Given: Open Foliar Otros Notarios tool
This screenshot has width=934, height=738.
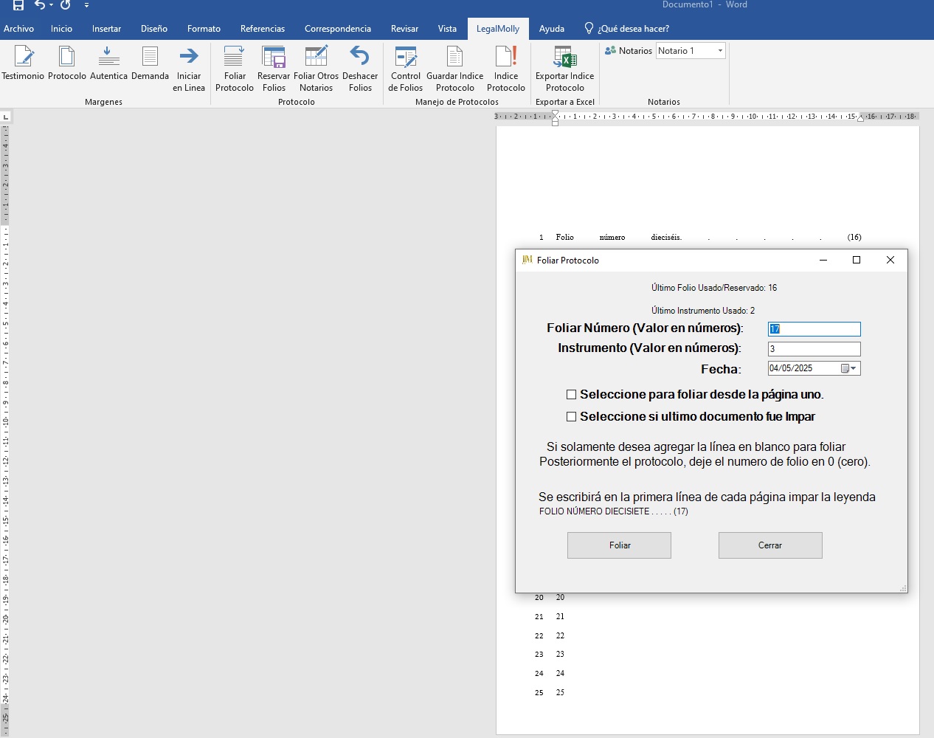Looking at the screenshot, I should click(x=316, y=69).
